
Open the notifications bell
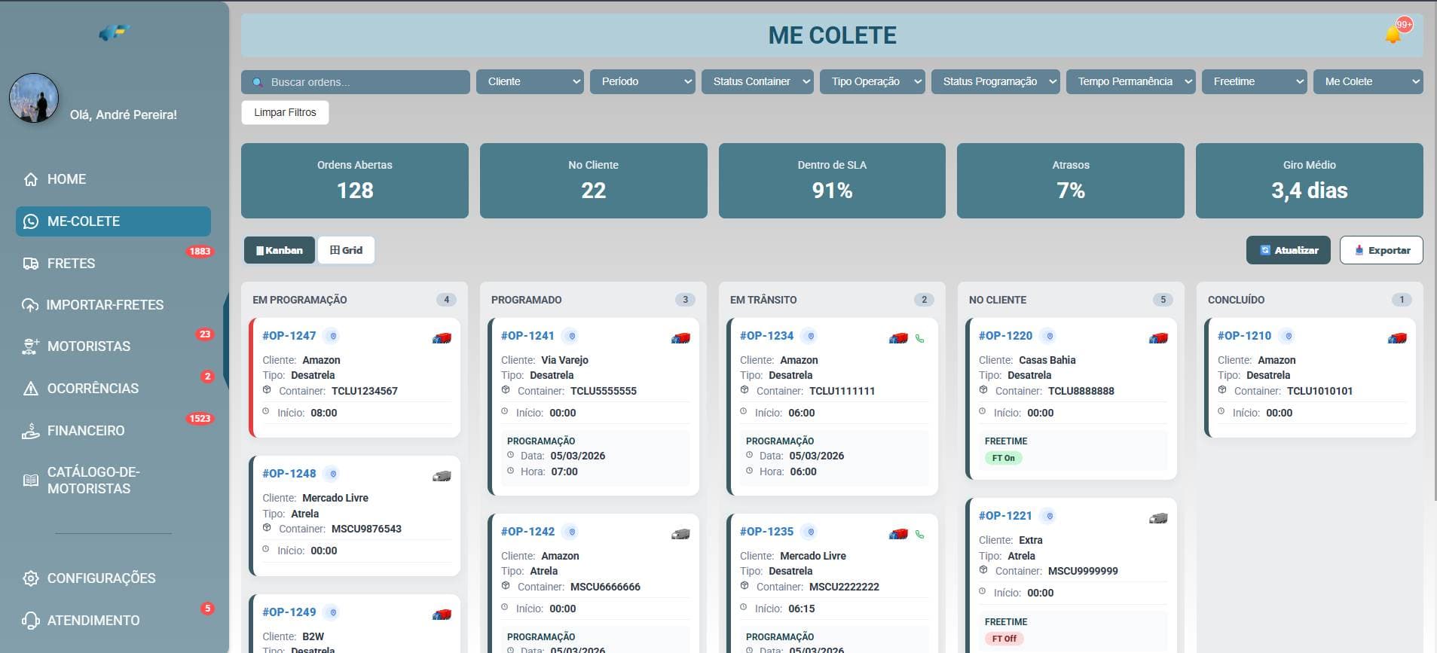coord(1393,35)
